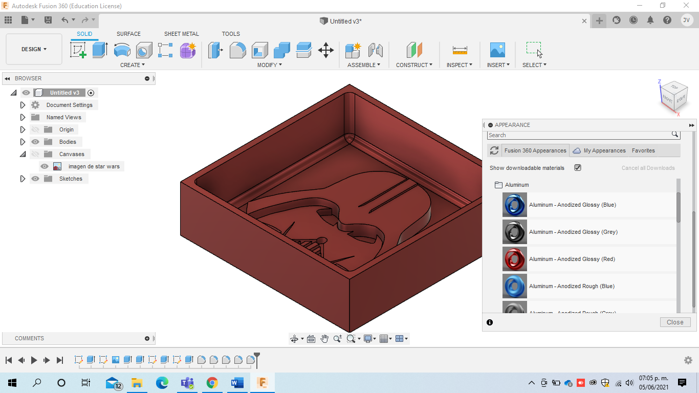Switch to the SOLID tab
The height and width of the screenshot is (393, 699).
tap(84, 34)
